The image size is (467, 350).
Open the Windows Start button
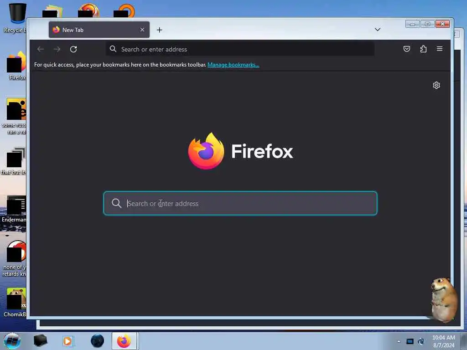tap(12, 341)
